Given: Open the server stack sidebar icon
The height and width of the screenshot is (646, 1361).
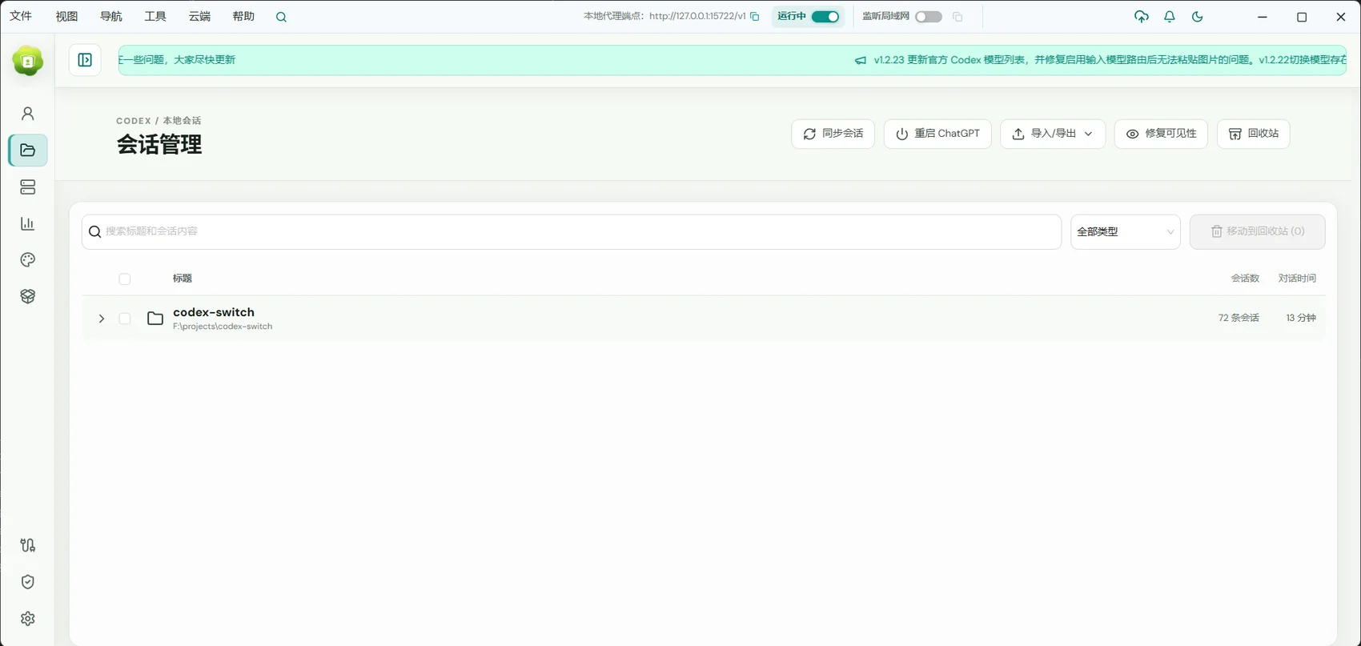Looking at the screenshot, I should click(27, 187).
